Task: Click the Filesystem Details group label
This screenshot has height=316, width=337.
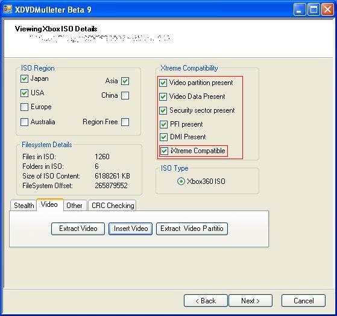Action: click(x=47, y=145)
